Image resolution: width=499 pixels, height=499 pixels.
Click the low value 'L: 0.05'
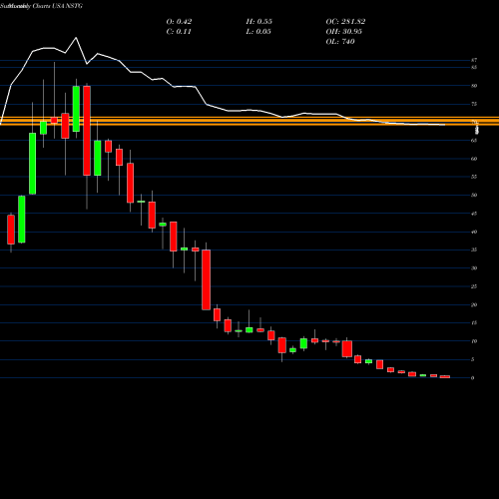pos(258,32)
